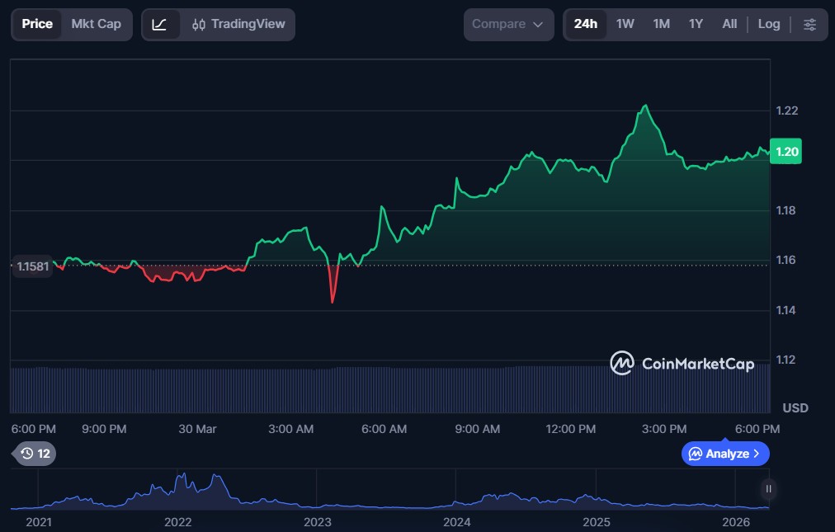Click the TradingView candlestick icon
Image resolution: width=835 pixels, height=532 pixels.
click(198, 25)
